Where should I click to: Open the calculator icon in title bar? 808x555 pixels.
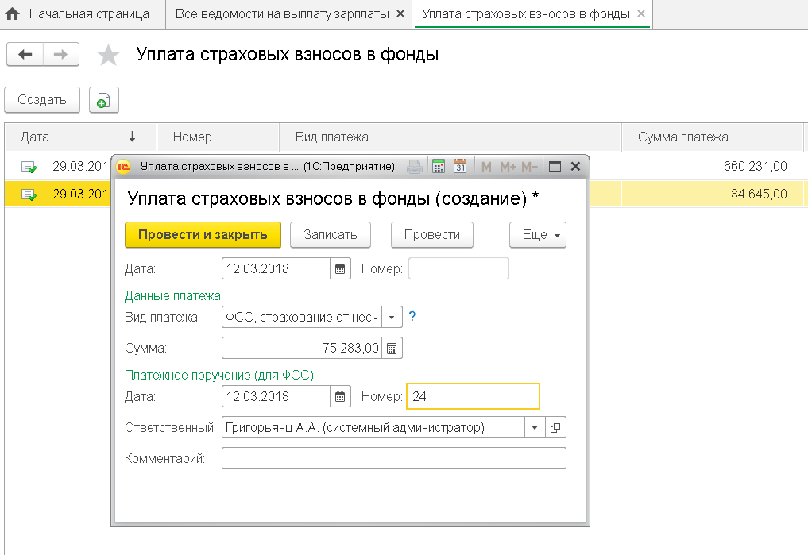438,166
